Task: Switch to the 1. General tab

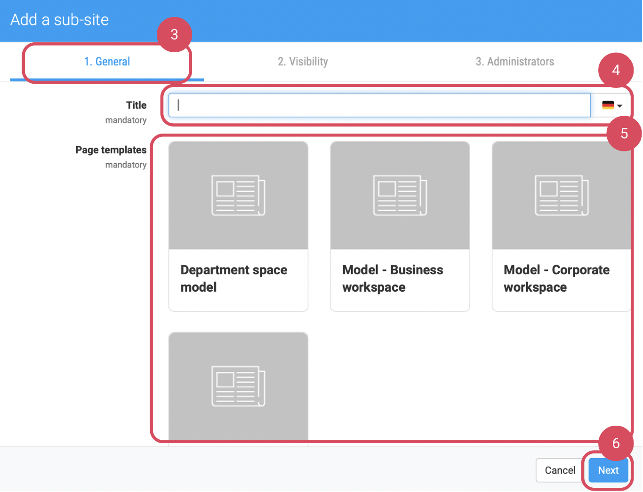Action: coord(107,62)
